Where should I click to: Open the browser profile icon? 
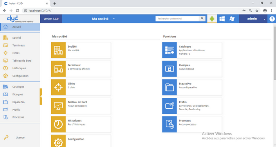click(265, 11)
